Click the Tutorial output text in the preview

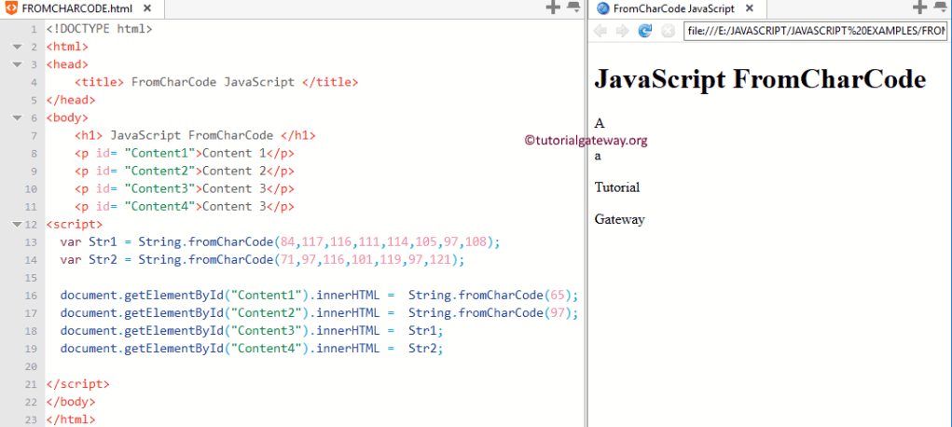pyautogui.click(x=617, y=187)
